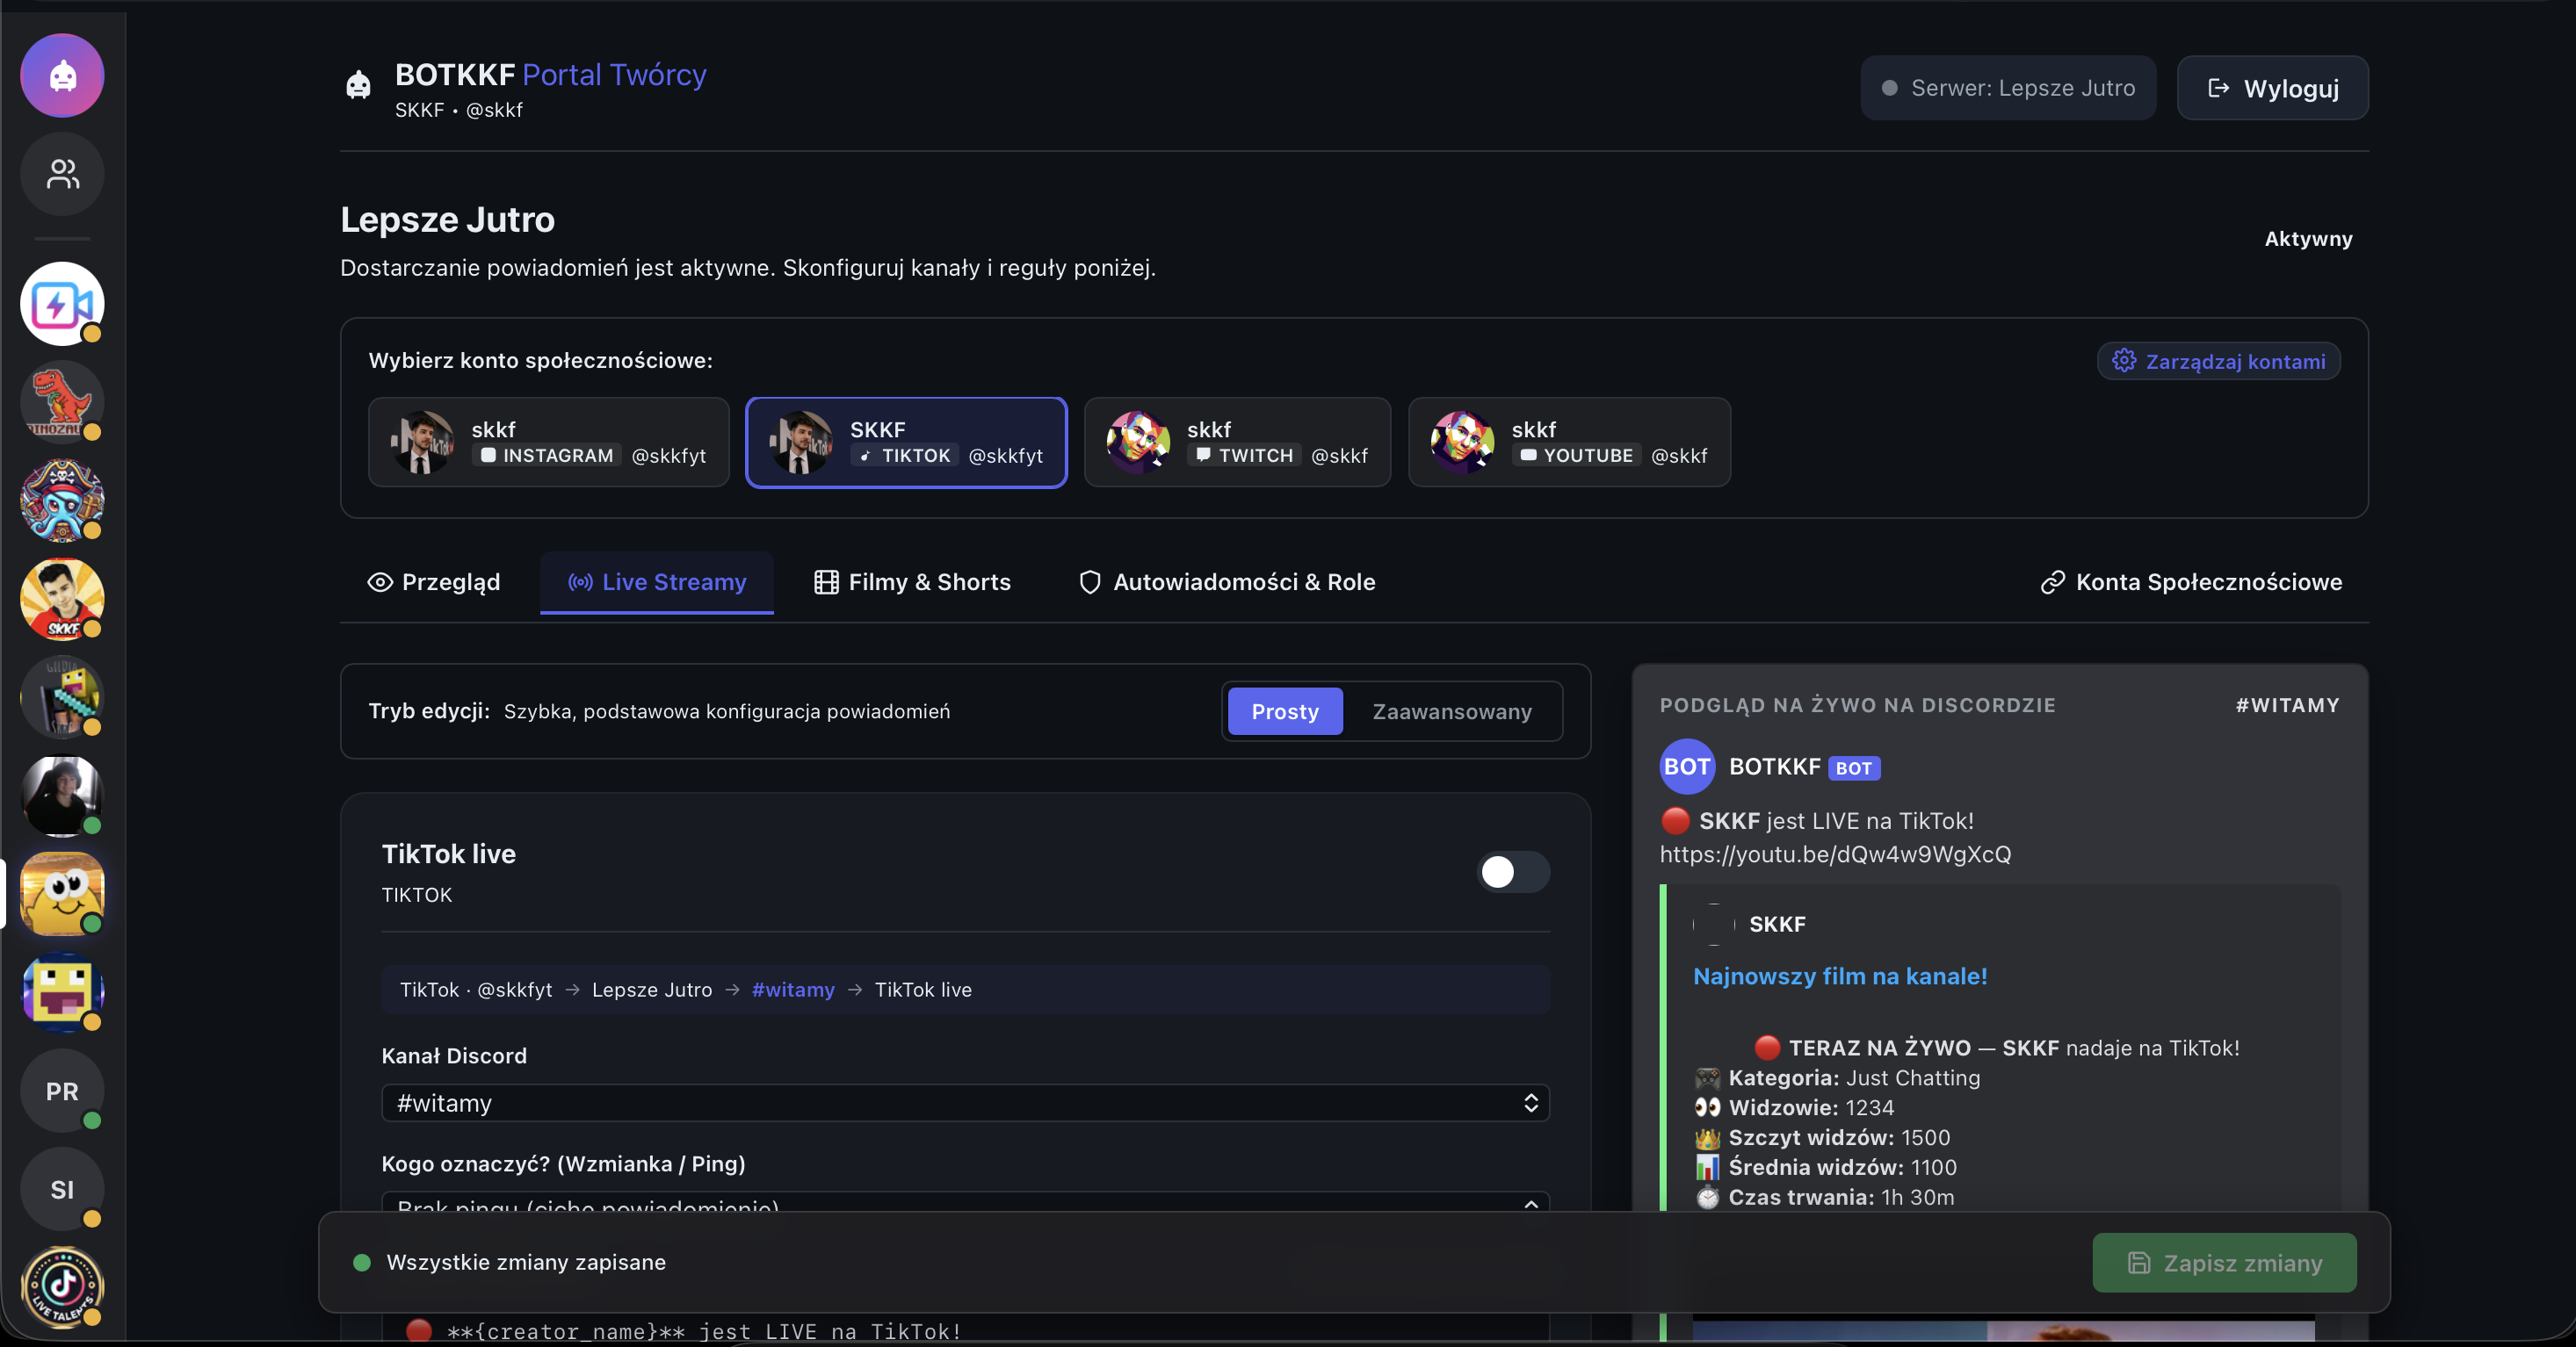Go to Konta Społecznościowe tab
2576x1347 pixels.
2191,582
